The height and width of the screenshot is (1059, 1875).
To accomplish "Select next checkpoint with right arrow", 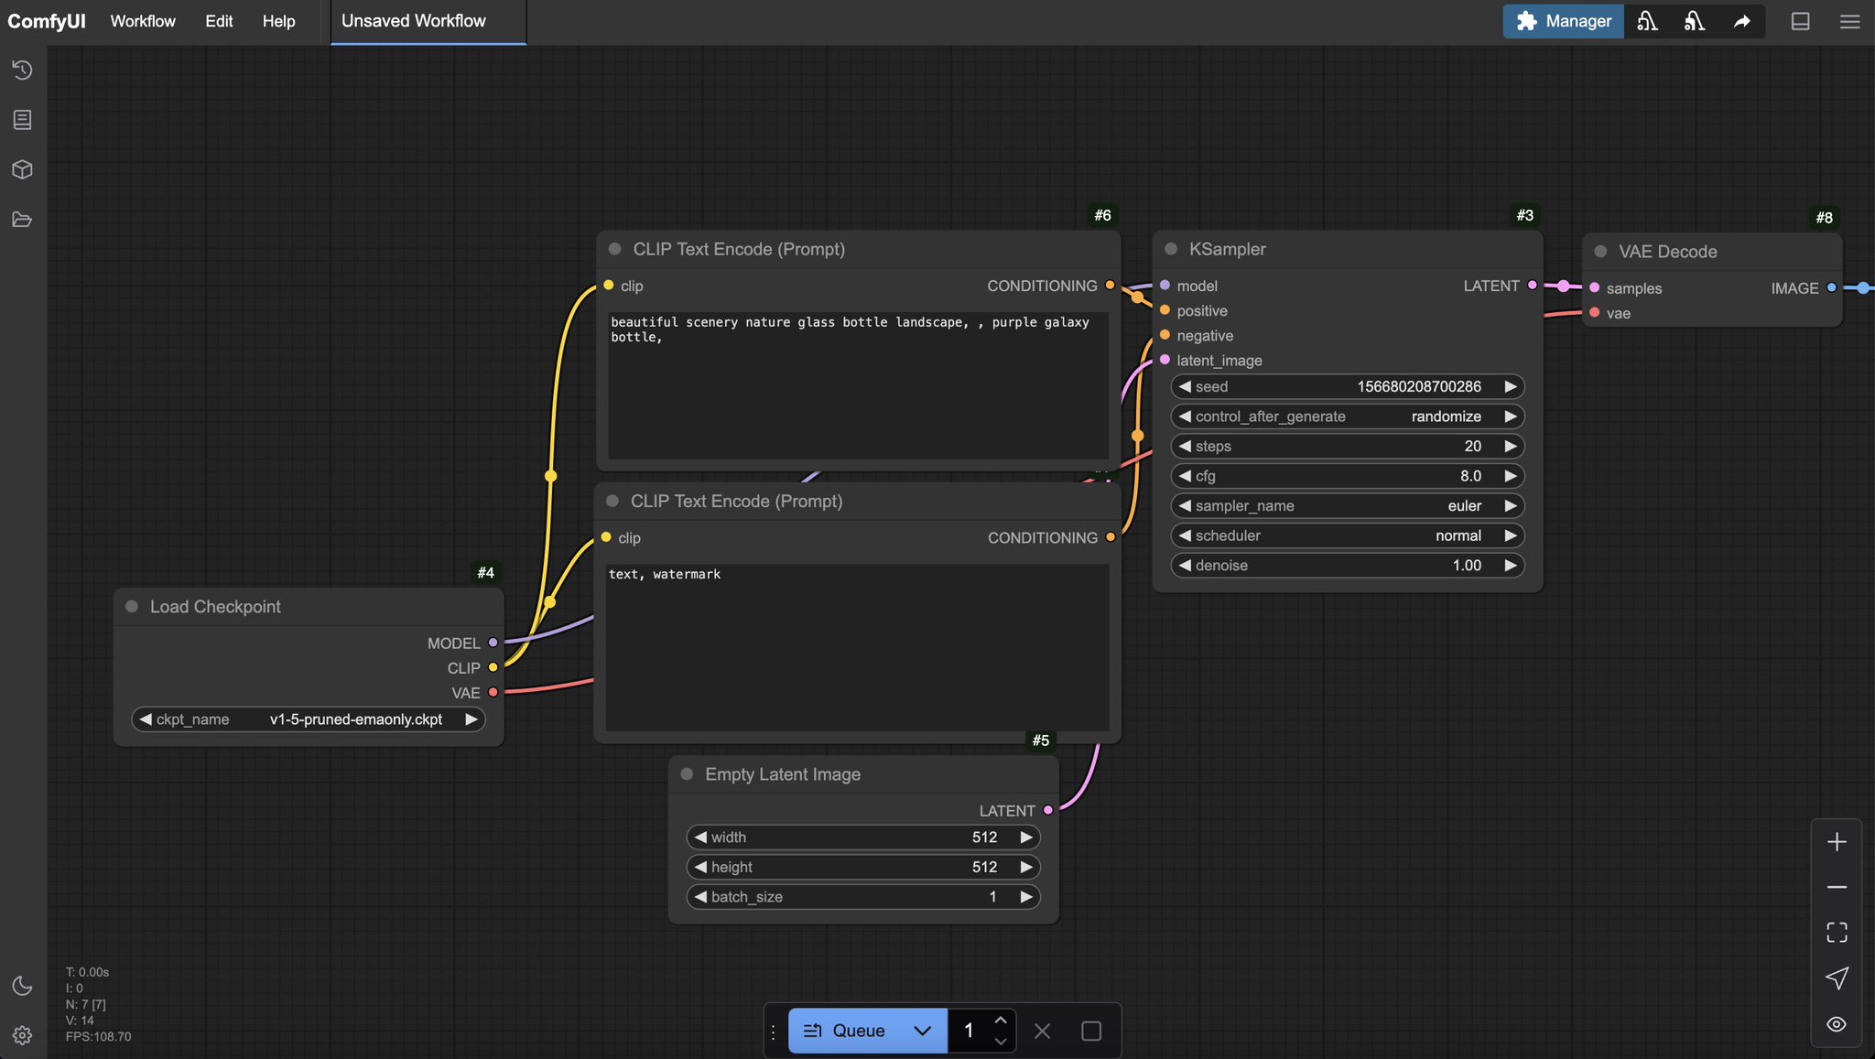I will pyautogui.click(x=471, y=719).
